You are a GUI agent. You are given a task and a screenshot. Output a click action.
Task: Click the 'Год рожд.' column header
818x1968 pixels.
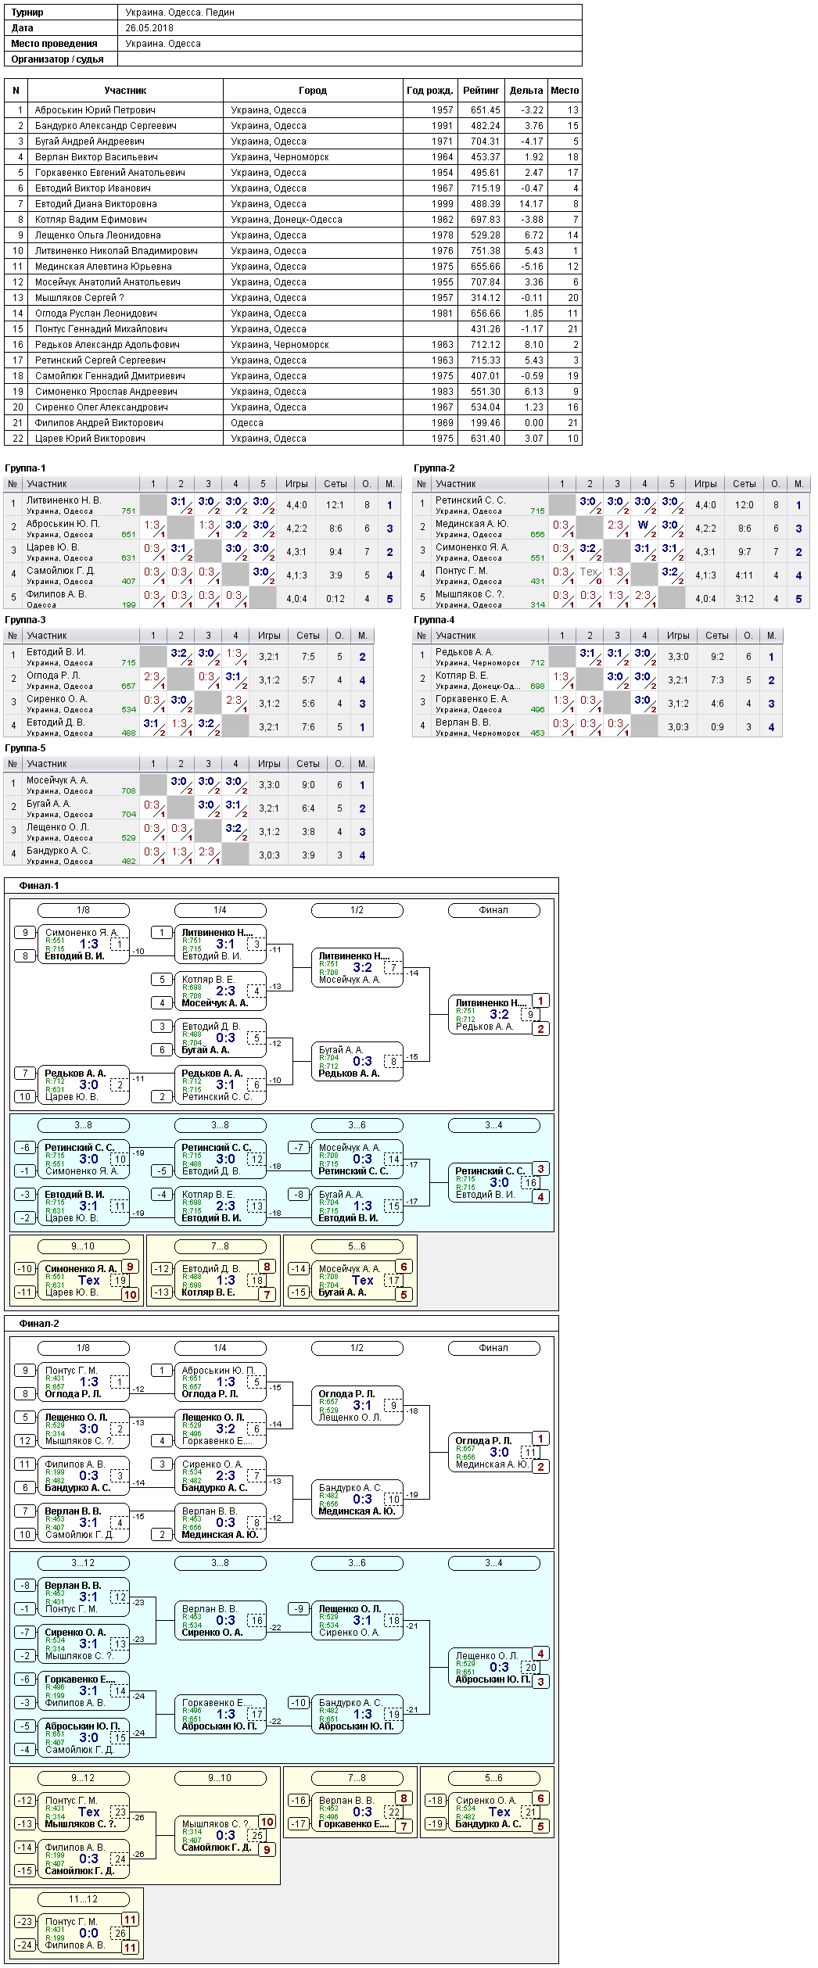point(429,91)
